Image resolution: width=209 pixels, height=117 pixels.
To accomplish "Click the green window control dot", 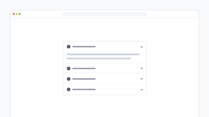I will click(x=20, y=14).
